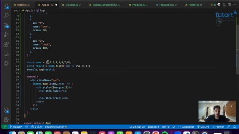Open the Extensions view
239x134 pixels.
(6, 44)
